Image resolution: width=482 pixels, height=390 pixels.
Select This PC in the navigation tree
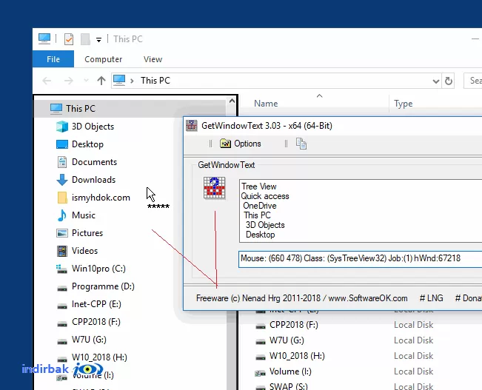(x=81, y=109)
